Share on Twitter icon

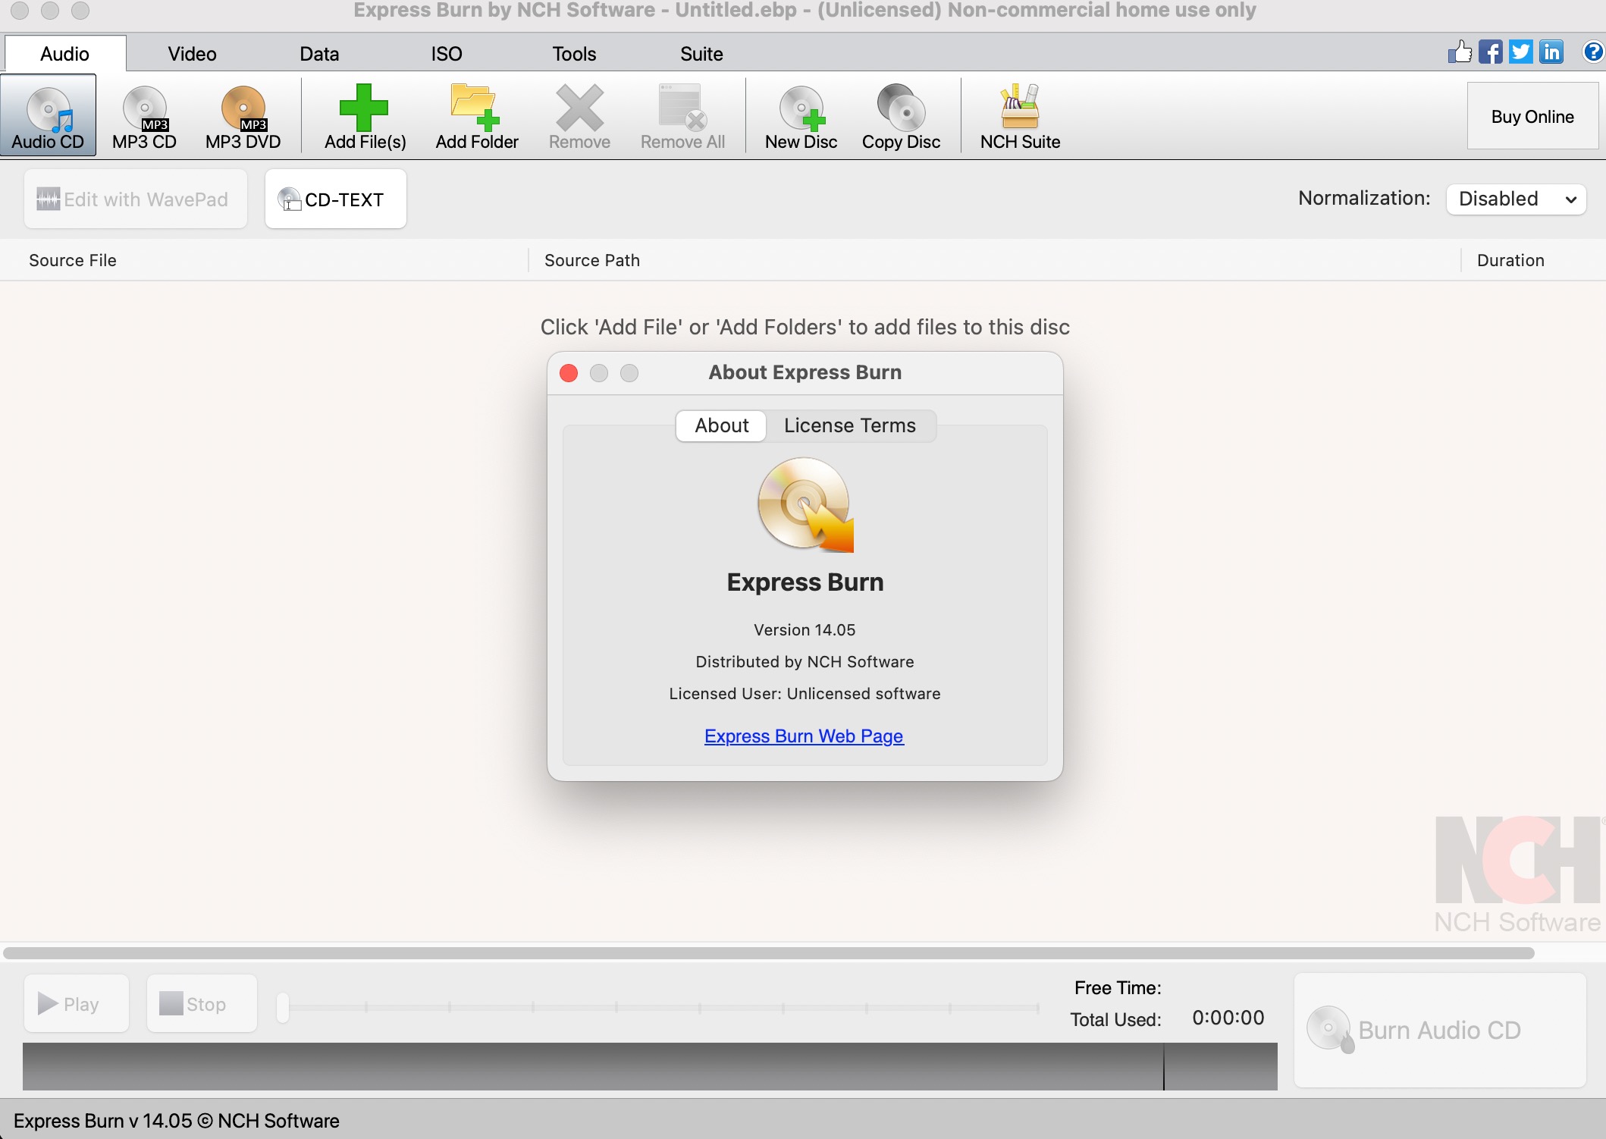(x=1520, y=52)
